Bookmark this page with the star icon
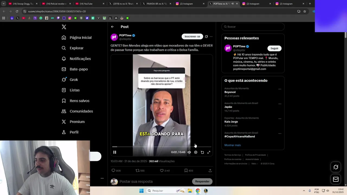Screen dimensions: 347x195 305,11
